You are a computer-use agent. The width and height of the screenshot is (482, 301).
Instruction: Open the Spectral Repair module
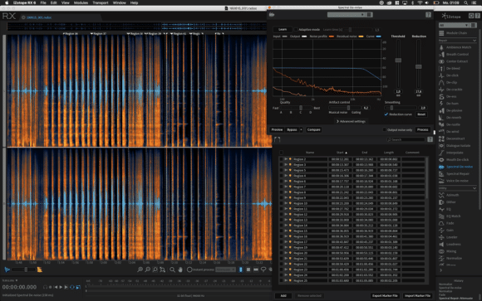point(455,174)
